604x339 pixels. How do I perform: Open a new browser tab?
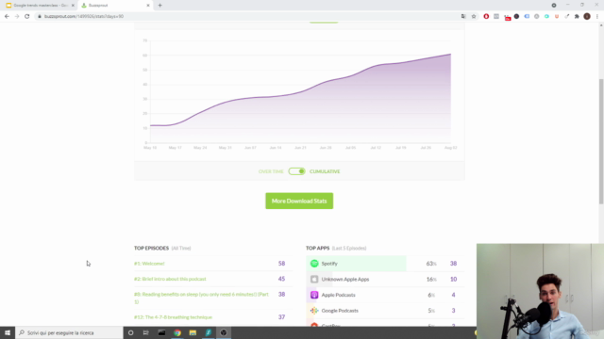[x=159, y=6]
